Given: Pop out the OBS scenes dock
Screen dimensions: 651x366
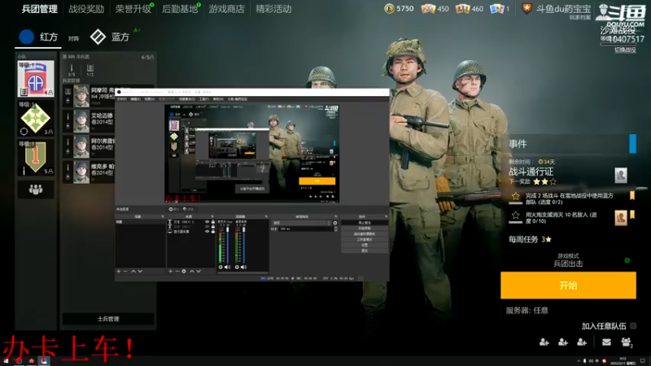Looking at the screenshot, I should click(x=163, y=216).
